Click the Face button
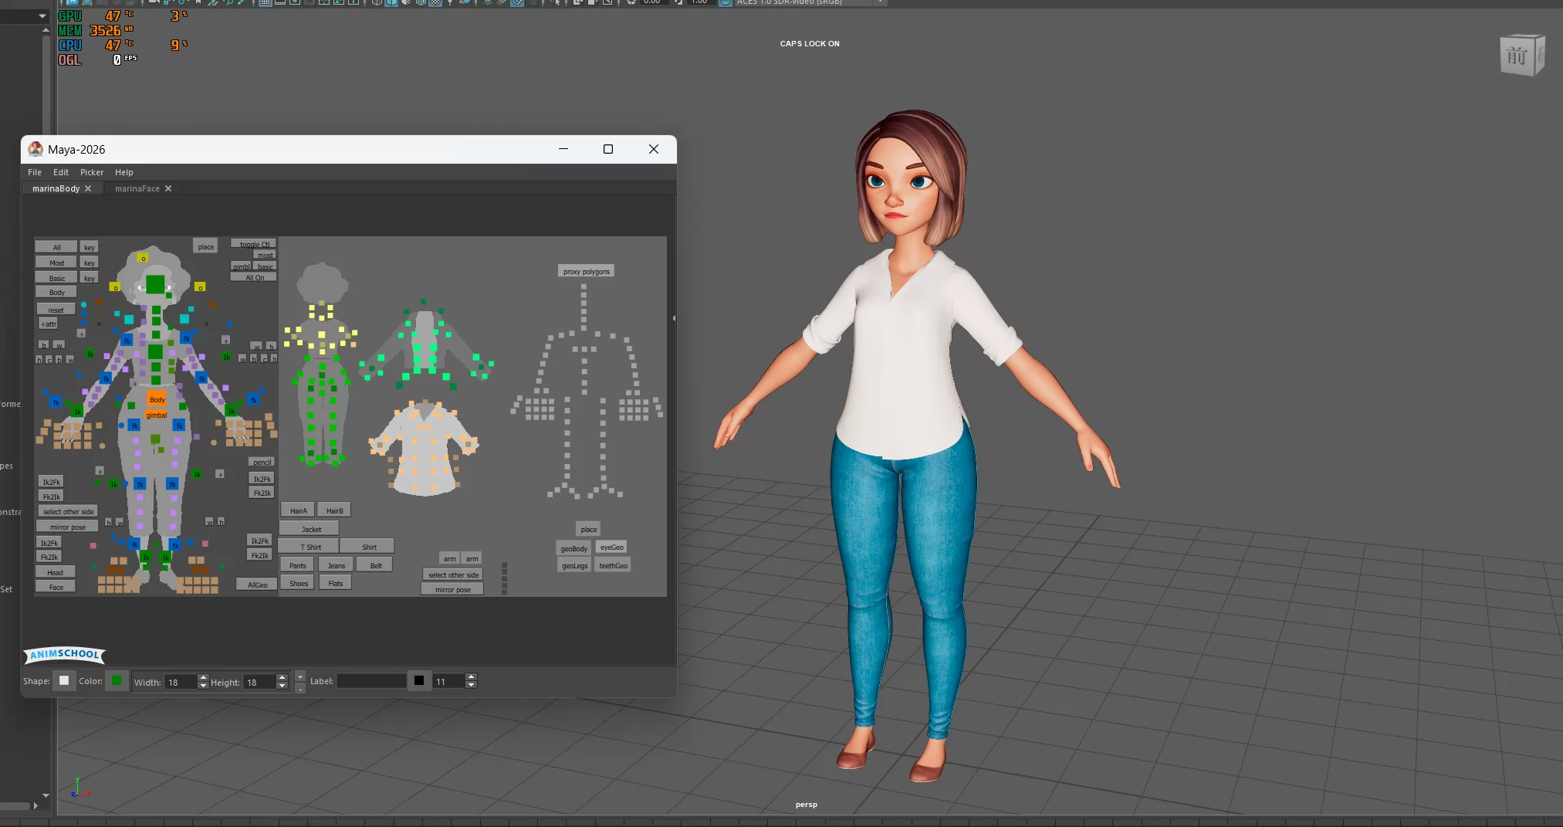This screenshot has width=1563, height=827. point(56,587)
